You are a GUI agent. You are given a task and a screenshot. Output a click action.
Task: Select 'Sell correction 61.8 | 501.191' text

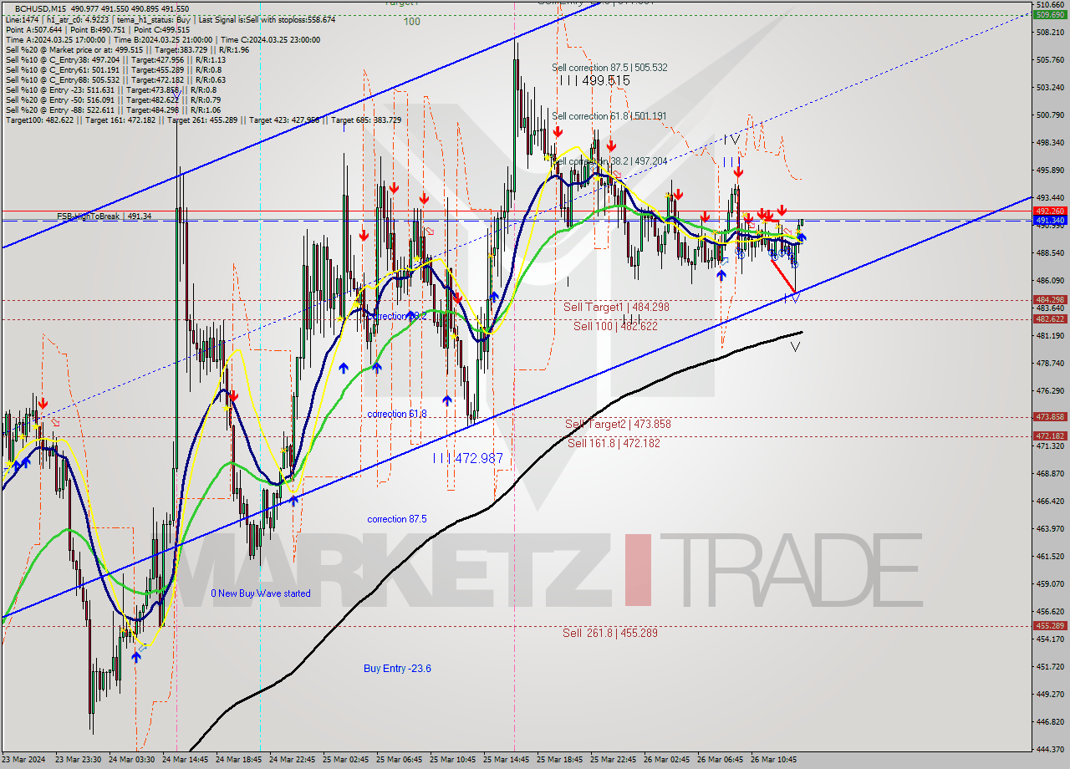pos(609,116)
